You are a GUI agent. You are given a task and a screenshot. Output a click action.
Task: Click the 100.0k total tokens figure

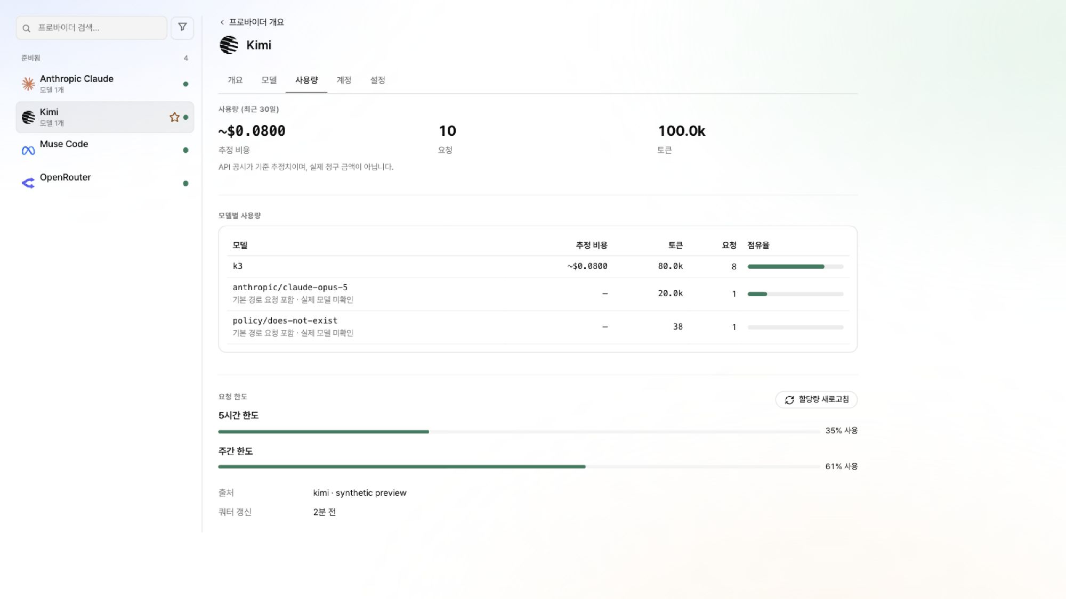pos(681,131)
